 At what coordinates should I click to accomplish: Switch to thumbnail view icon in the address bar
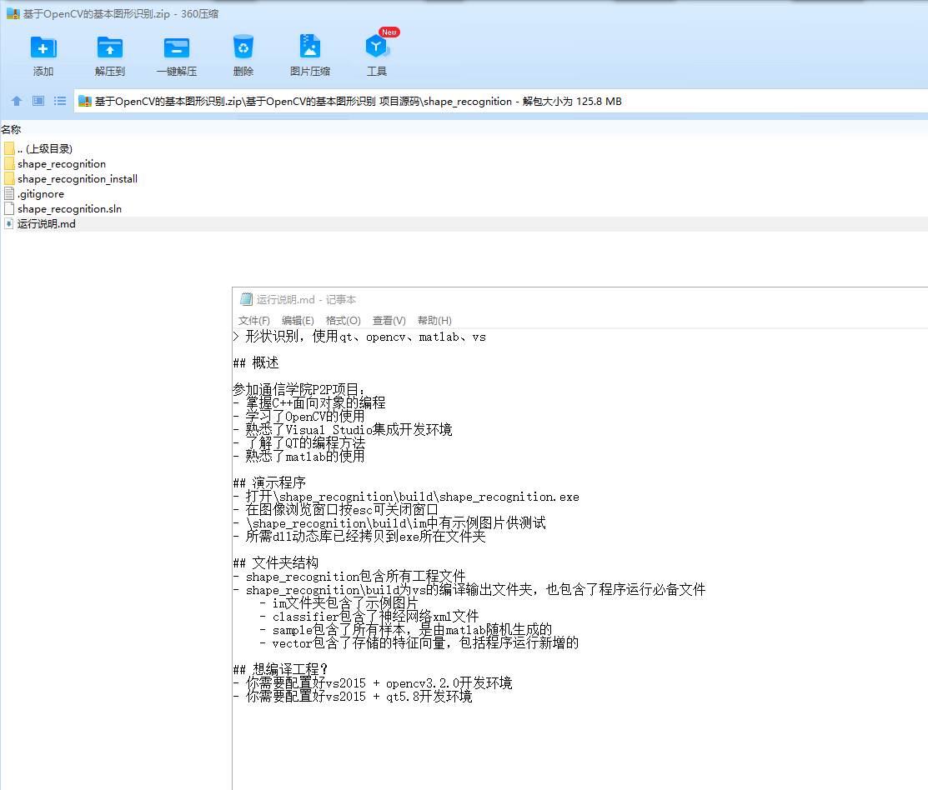pos(38,101)
